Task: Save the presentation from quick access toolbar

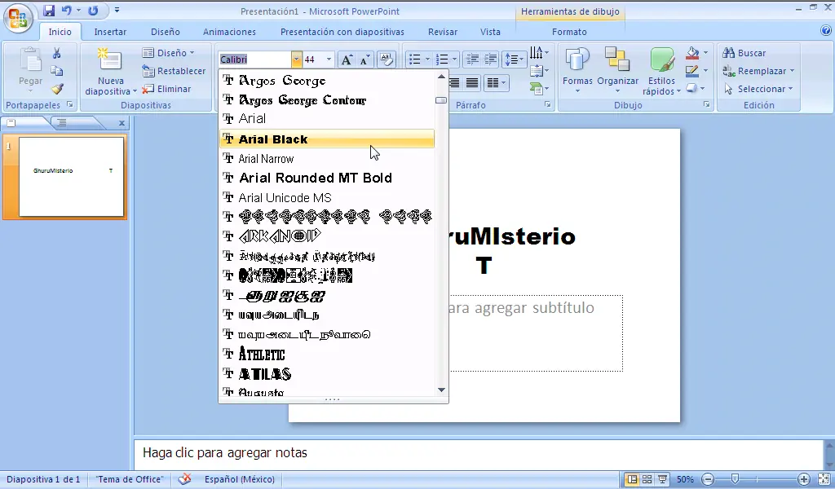Action: pos(49,10)
